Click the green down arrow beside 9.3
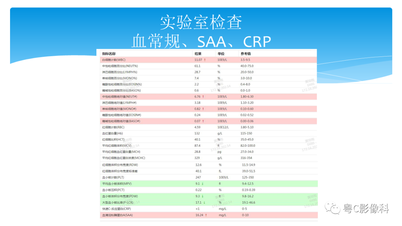 point(202,197)
